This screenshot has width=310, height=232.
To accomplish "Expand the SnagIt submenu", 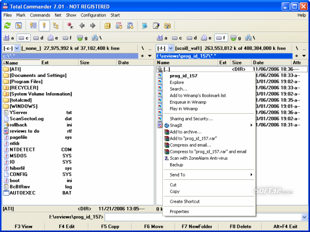I will (251, 125).
